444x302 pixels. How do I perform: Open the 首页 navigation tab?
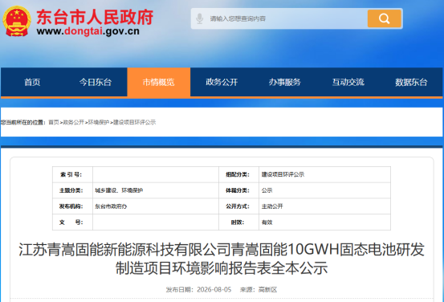(32, 82)
